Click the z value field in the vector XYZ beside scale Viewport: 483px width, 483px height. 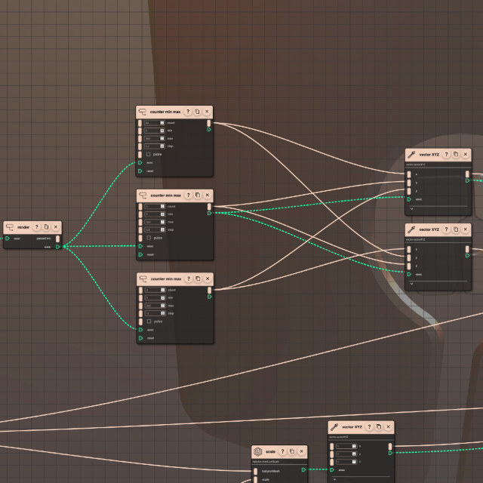pos(346,462)
